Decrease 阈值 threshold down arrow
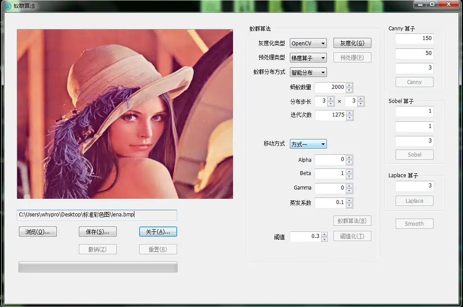The height and width of the screenshot is (307, 463). [x=324, y=238]
